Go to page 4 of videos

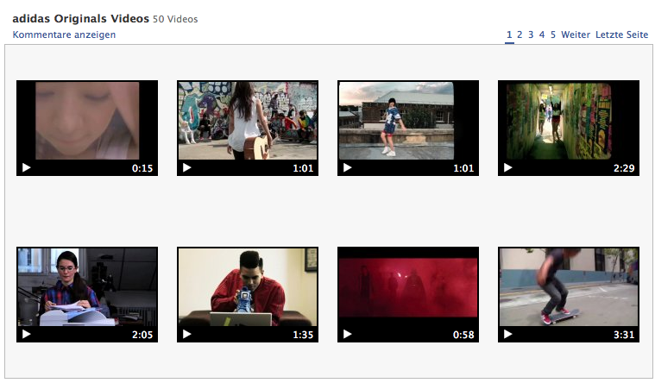click(542, 35)
